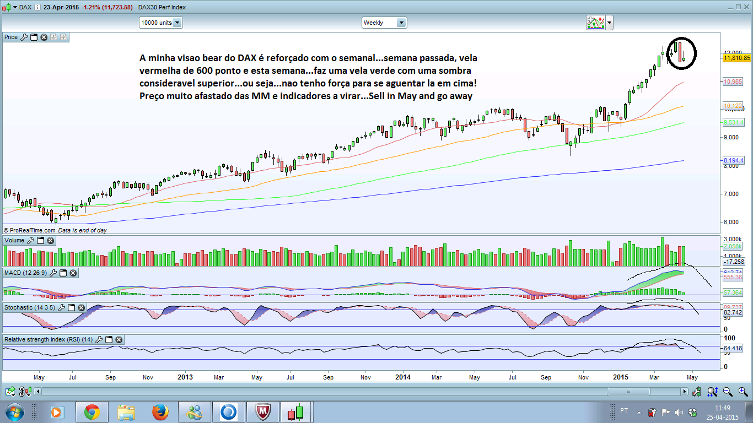Open media player taskbar icon
Image resolution: width=753 pixels, height=423 pixels.
point(57,412)
